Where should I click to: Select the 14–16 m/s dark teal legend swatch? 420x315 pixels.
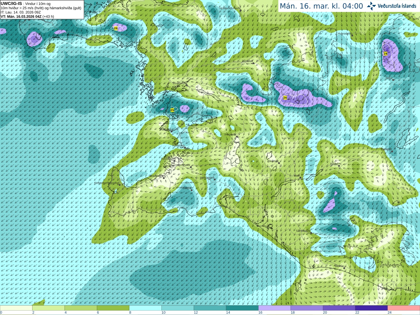[242, 308]
